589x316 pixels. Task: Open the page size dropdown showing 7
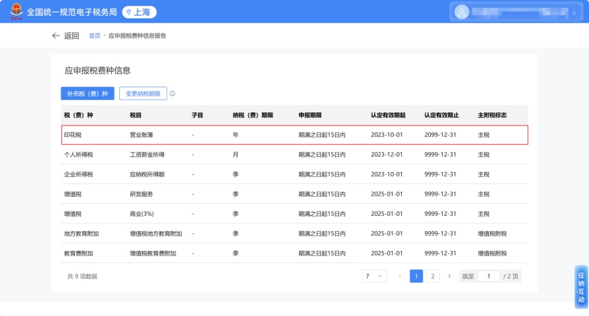(x=374, y=276)
